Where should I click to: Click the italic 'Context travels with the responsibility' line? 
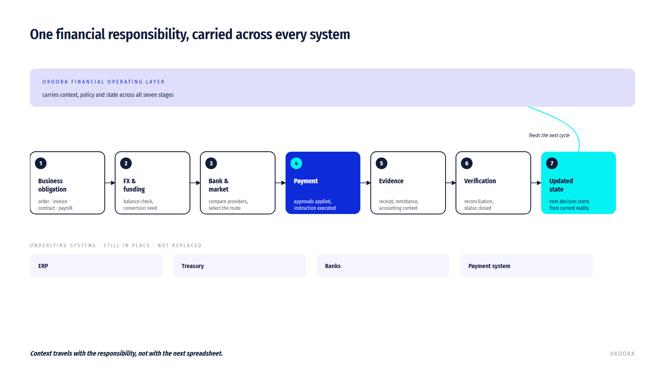coord(126,354)
